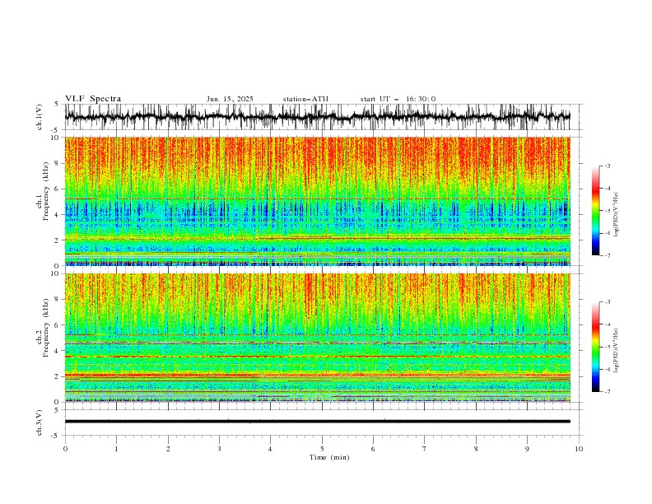Click the ch.2 color scale bar

[595, 347]
